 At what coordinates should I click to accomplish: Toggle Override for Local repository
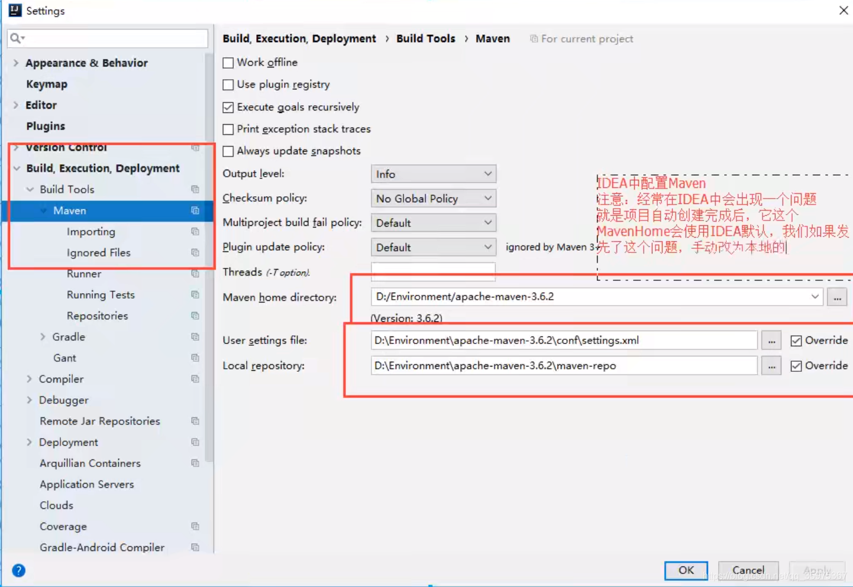pyautogui.click(x=796, y=366)
